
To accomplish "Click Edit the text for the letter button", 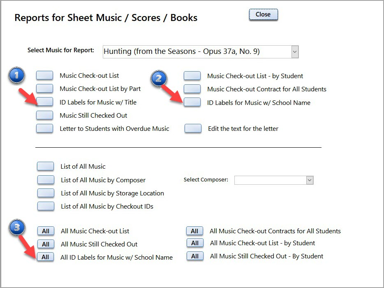I will coord(193,128).
